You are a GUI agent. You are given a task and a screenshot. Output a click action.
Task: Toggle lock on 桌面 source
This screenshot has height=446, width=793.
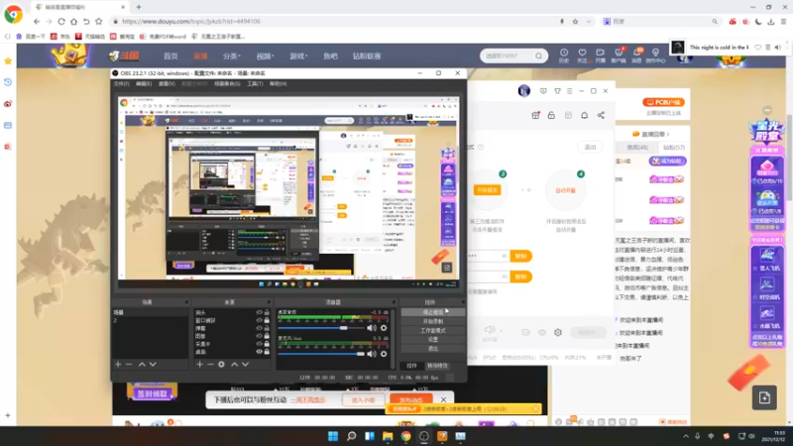(267, 352)
